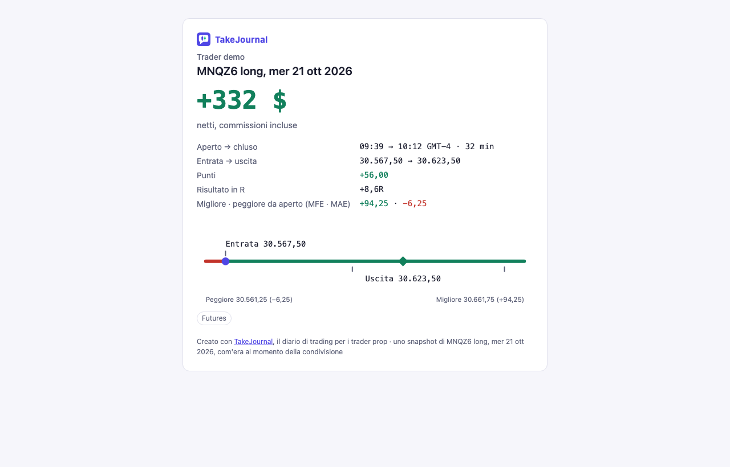Follow the TakeJournal link in the footer
The height and width of the screenshot is (467, 730).
click(x=253, y=342)
